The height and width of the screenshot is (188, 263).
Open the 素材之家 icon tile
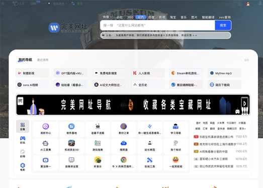(x=124, y=129)
